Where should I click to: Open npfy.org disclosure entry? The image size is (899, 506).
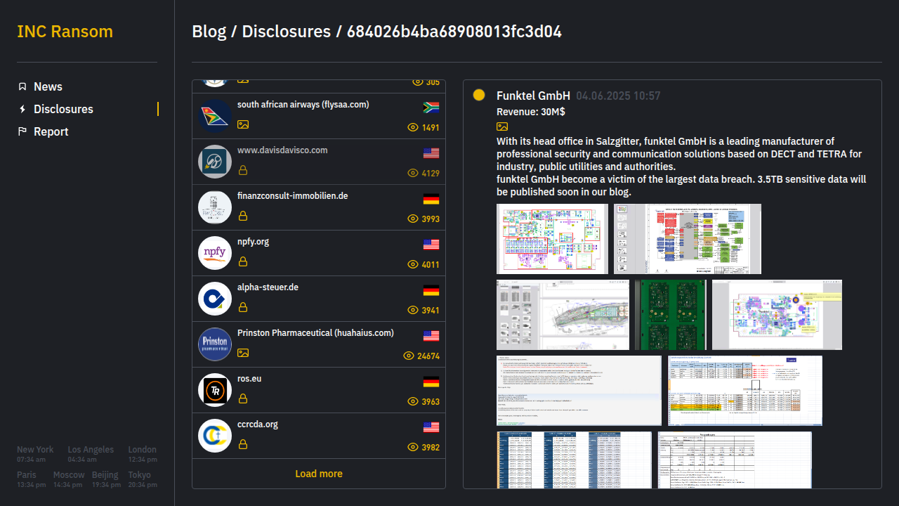click(319, 253)
